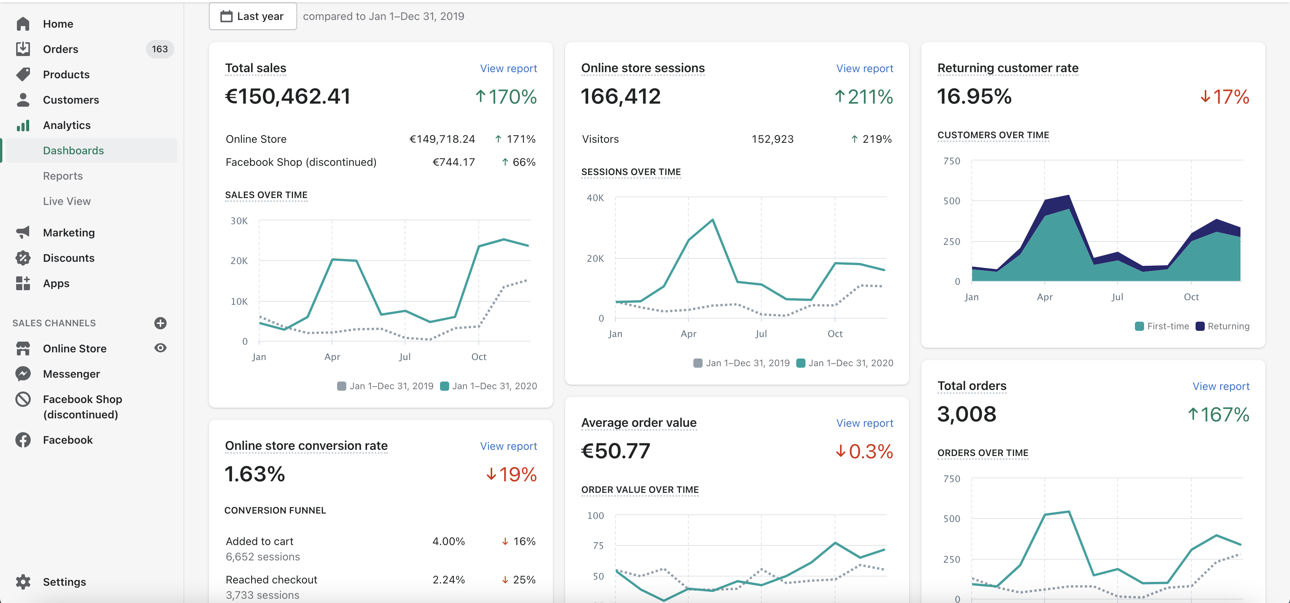View report for Online store conversion rate
This screenshot has height=603, width=1290.
tap(508, 446)
